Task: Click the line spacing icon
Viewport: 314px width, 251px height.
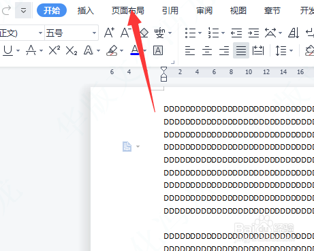Action: pos(281,50)
